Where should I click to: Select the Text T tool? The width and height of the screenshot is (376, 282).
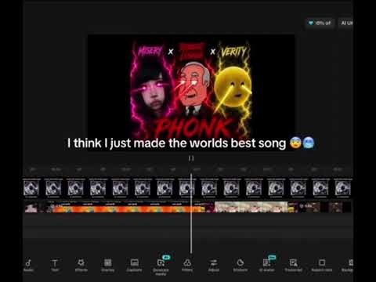click(x=55, y=265)
